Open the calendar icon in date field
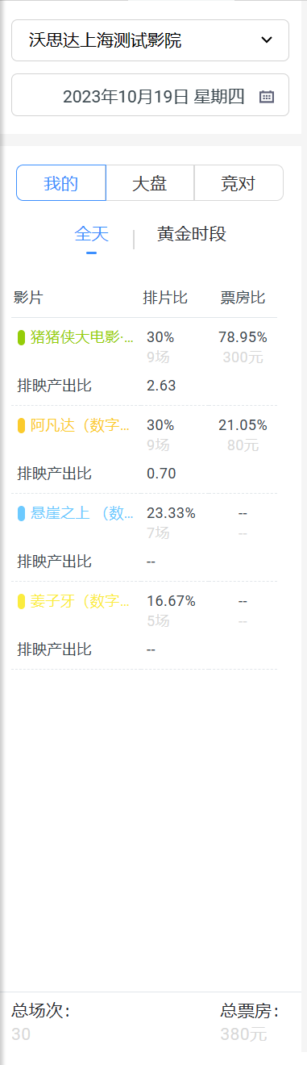Viewport: 307px width, 1065px height. (x=267, y=97)
